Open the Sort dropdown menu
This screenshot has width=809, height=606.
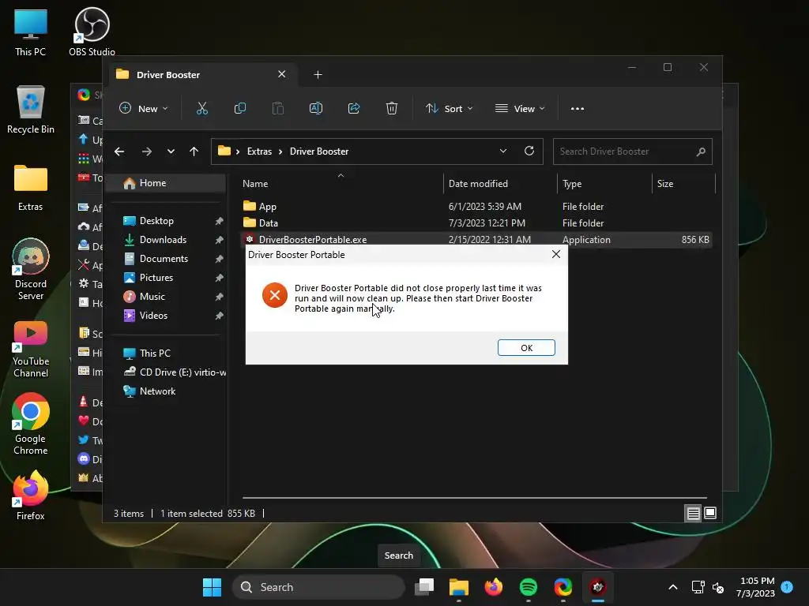[449, 108]
